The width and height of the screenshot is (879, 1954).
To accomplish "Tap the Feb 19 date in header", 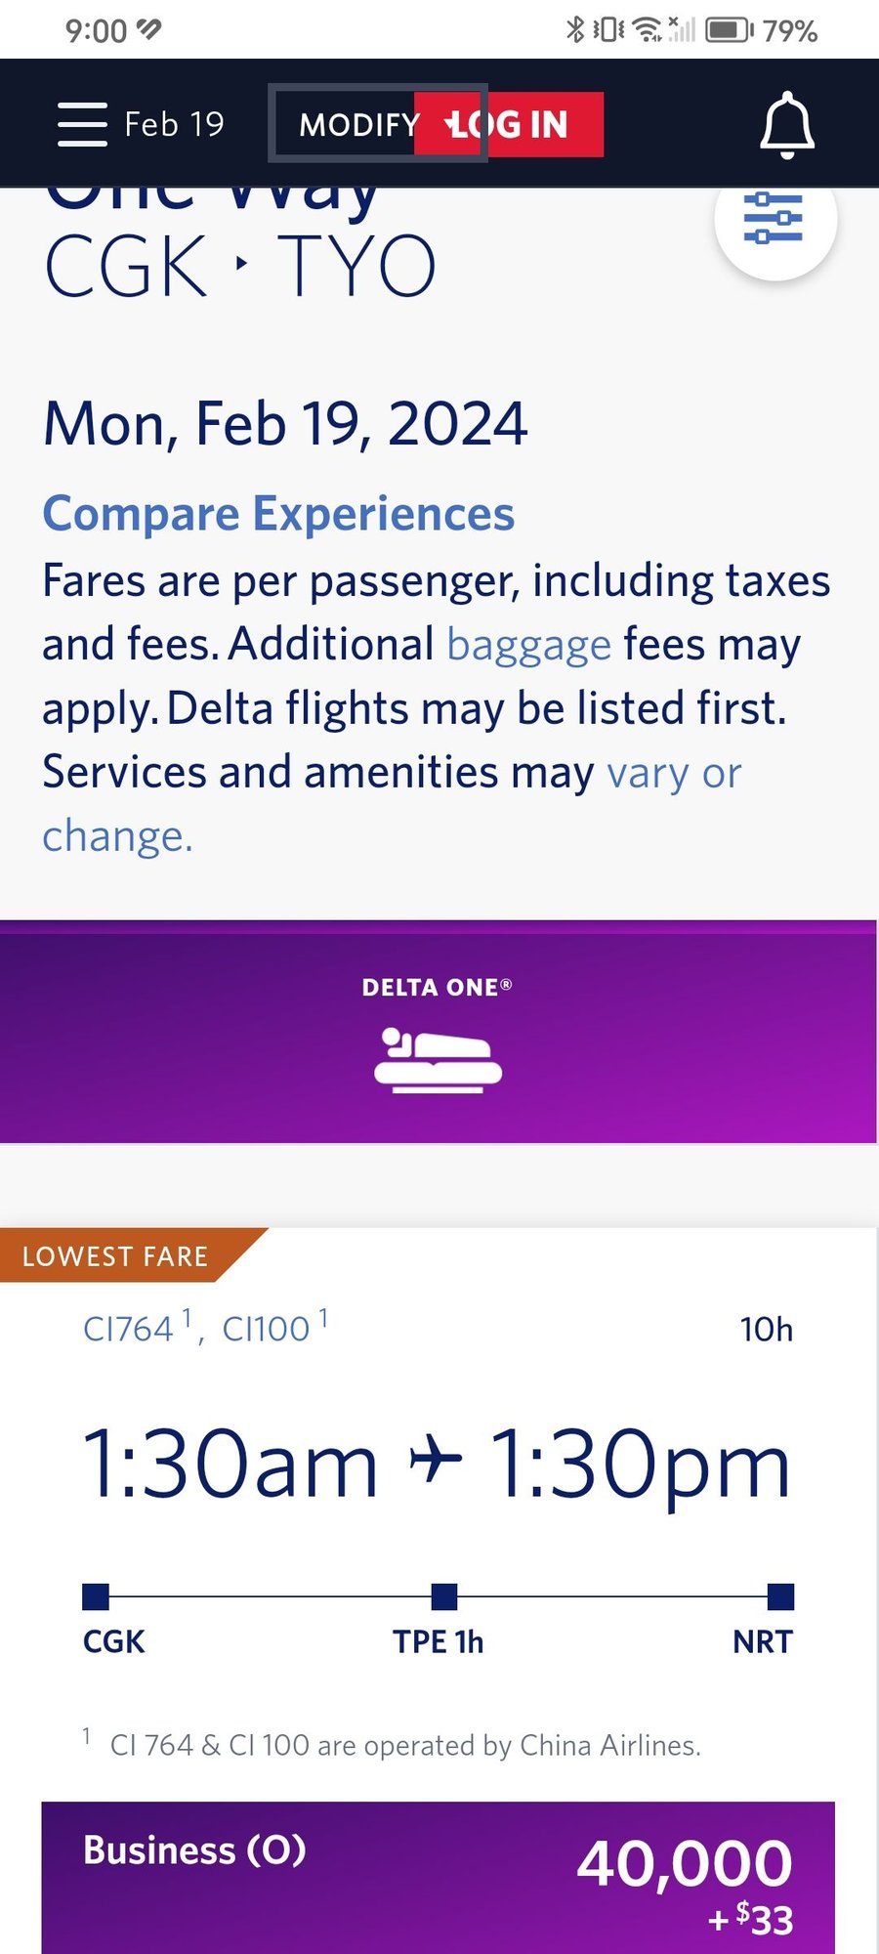I will click(175, 124).
